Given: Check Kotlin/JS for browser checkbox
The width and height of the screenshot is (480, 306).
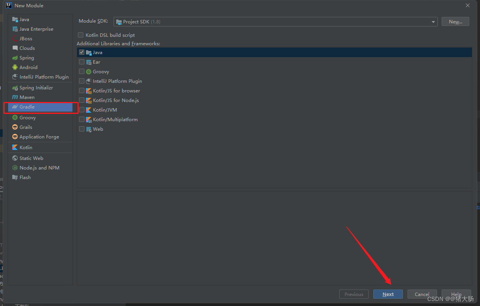Looking at the screenshot, I should pyautogui.click(x=82, y=90).
